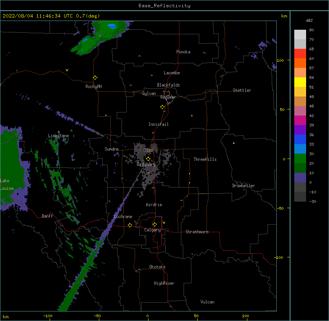Click the Limestone label
The height and width of the screenshot is (321, 329).
click(x=58, y=136)
